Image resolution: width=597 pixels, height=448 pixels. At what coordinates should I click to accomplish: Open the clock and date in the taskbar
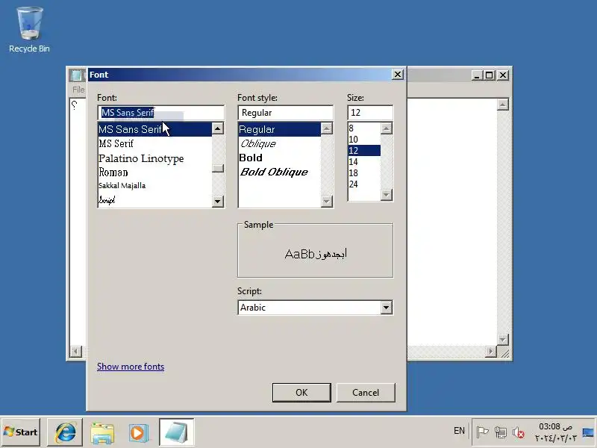(x=555, y=432)
